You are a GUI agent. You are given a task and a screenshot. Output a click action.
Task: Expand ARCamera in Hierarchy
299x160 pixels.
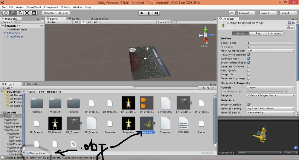pos(5,33)
